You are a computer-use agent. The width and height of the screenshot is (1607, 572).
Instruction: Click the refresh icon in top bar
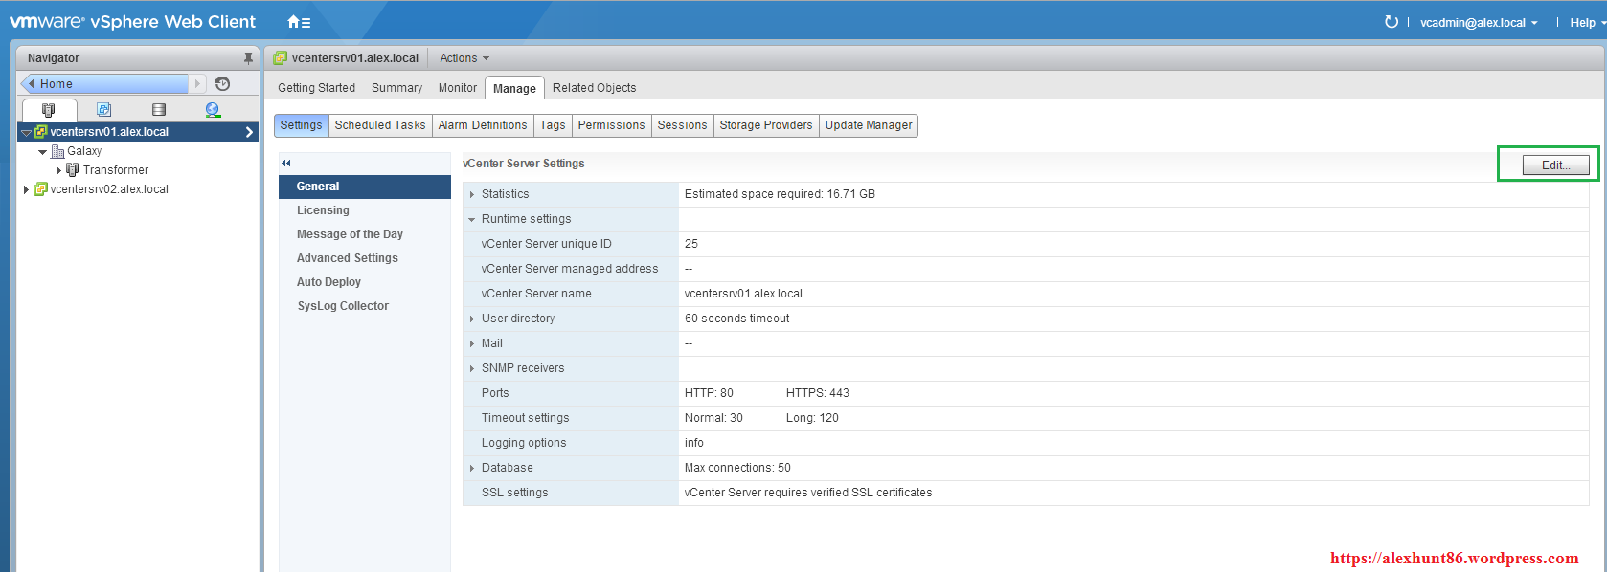(1391, 22)
